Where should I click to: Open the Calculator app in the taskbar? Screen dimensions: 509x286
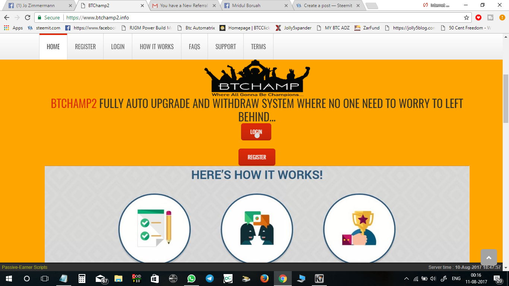click(82, 279)
